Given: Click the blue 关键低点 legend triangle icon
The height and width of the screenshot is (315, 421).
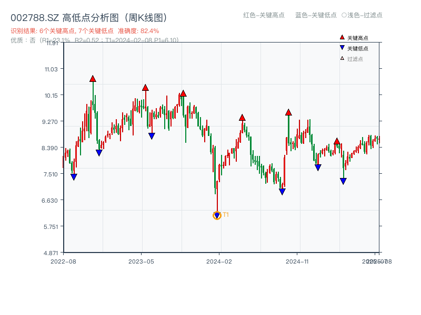Looking at the screenshot, I should (342, 48).
